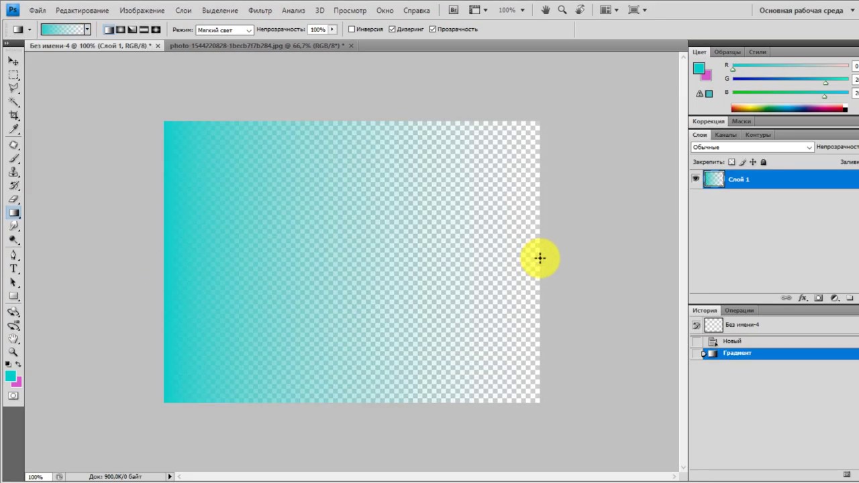Select the Eraser tool
Viewport: 859px width, 483px height.
(x=13, y=199)
